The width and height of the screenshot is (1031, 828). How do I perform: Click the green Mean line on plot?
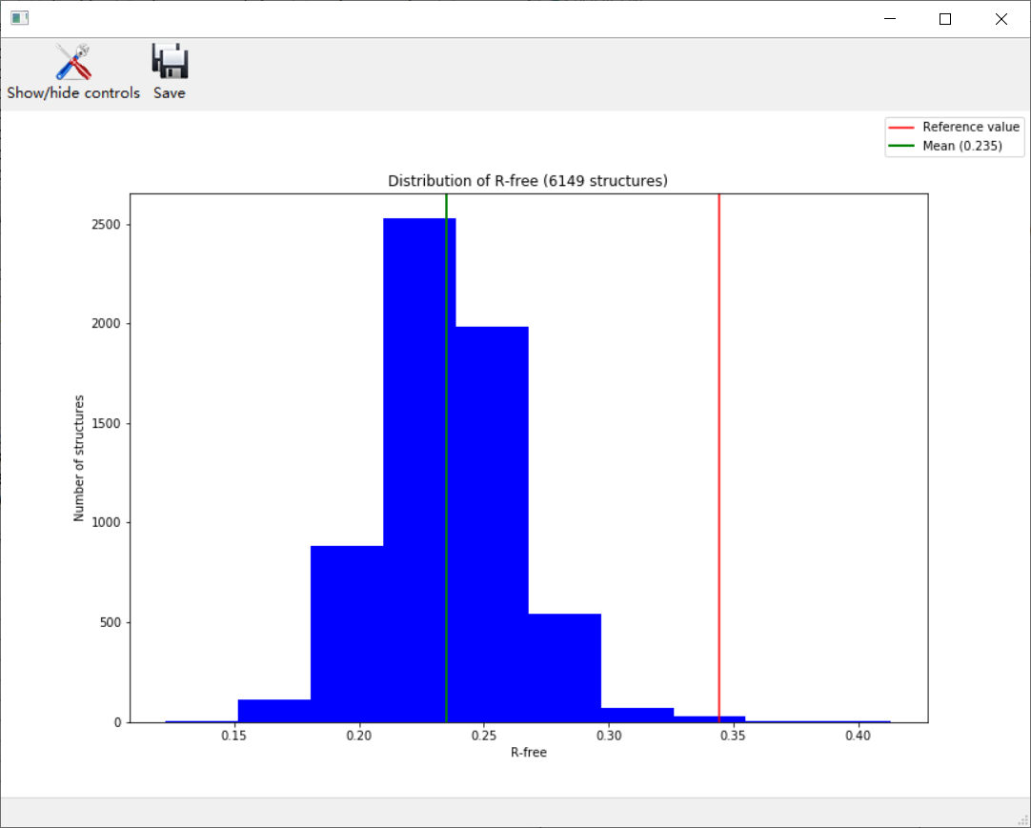point(447,457)
